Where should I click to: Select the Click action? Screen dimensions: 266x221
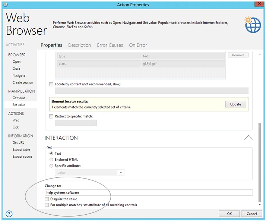(x=16, y=127)
